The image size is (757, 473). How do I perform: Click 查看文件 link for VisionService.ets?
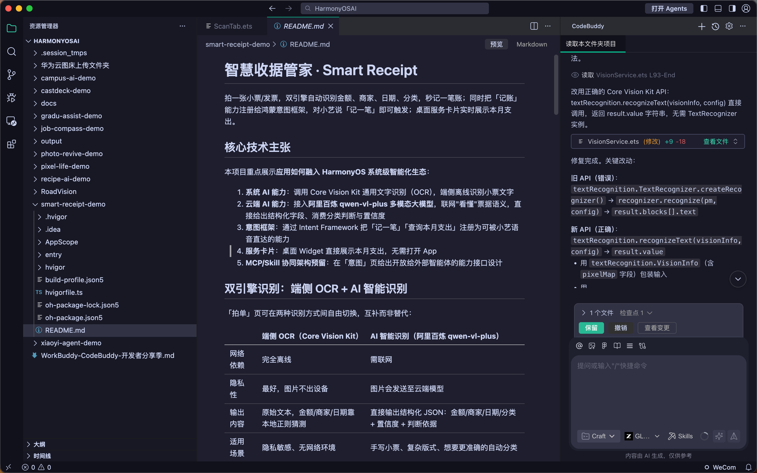click(716, 142)
